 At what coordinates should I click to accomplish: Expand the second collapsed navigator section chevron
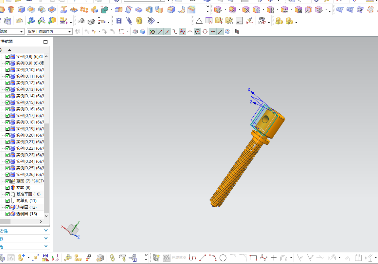[46, 238]
